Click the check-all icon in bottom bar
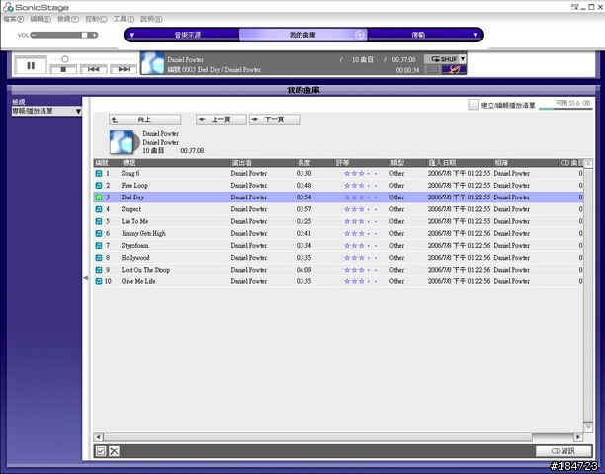The height and width of the screenshot is (474, 605). [x=101, y=451]
